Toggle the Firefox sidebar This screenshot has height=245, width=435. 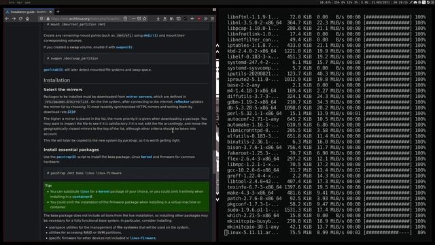178,18
